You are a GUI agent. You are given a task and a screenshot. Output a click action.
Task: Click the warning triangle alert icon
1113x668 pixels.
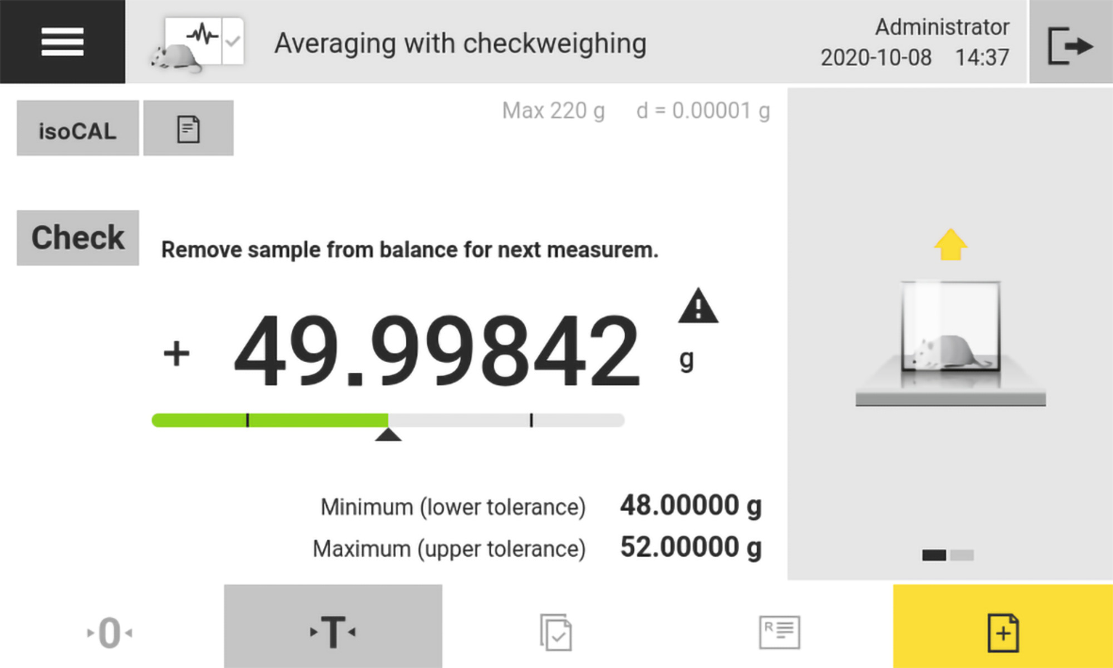click(x=698, y=307)
